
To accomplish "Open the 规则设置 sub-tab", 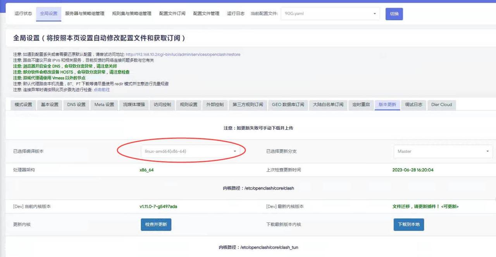I will coord(189,105).
